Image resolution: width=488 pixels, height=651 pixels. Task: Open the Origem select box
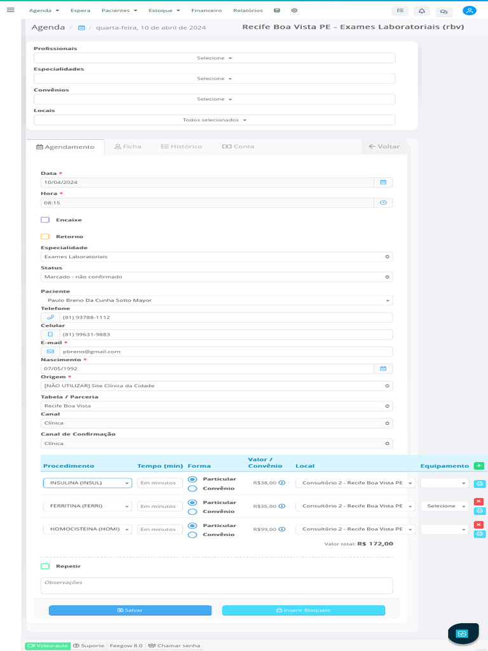coord(216,386)
